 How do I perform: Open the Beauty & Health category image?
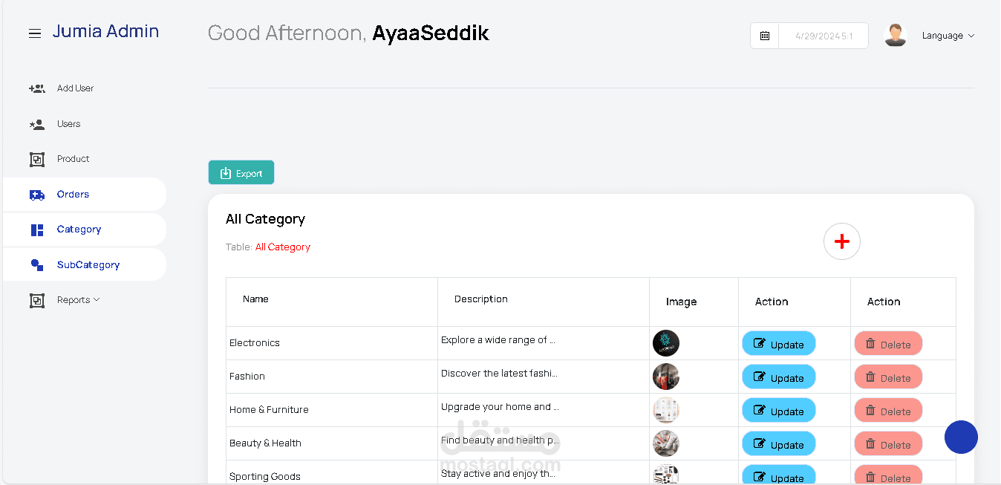click(x=665, y=443)
